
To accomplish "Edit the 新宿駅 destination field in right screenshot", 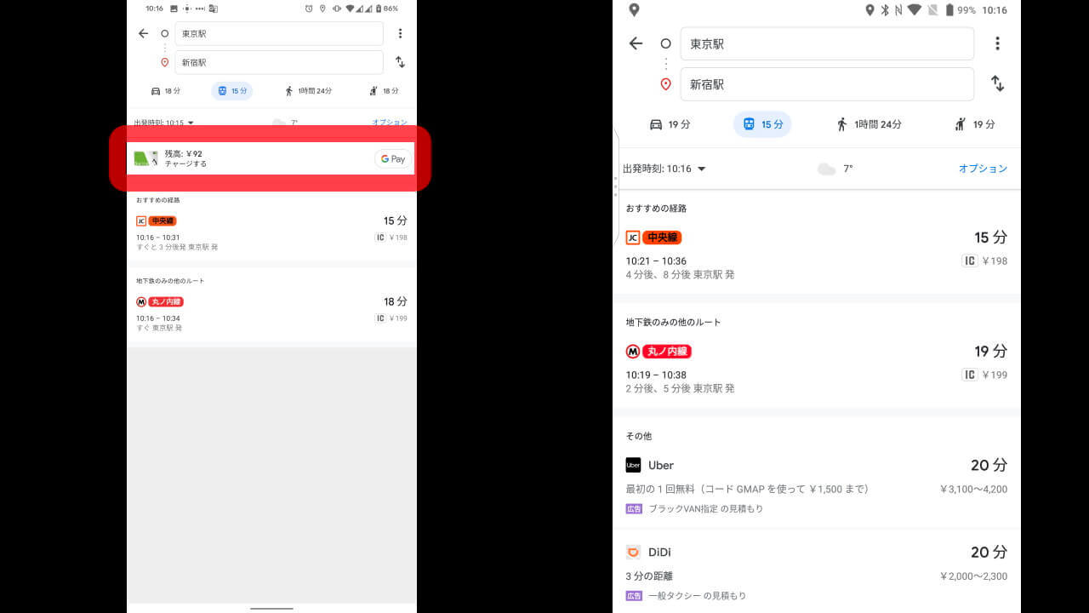I will (826, 84).
